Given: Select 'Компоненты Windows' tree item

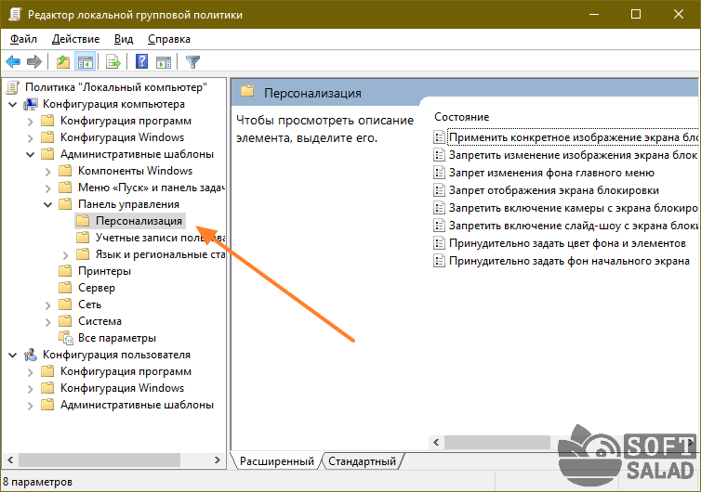Looking at the screenshot, I should click(135, 171).
